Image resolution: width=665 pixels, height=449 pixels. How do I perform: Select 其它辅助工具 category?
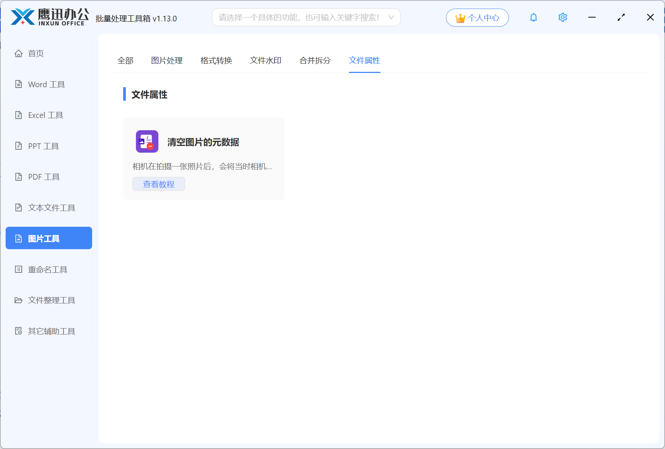coord(51,331)
